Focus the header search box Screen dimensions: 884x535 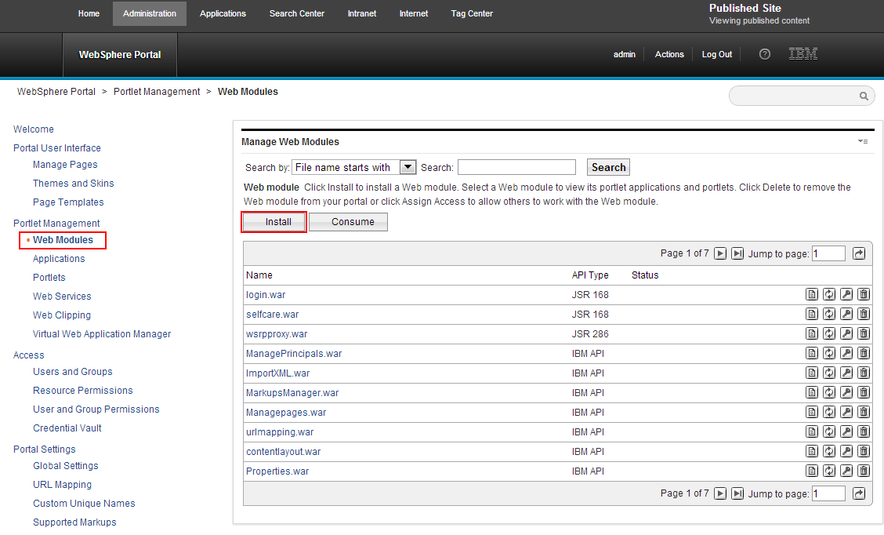click(x=802, y=96)
